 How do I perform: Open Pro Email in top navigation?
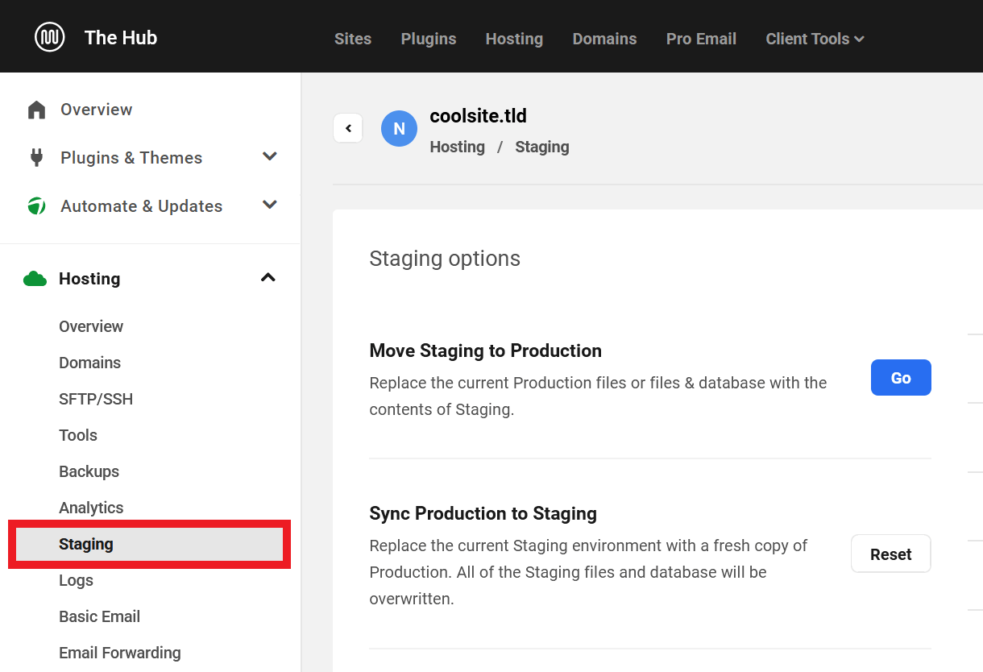click(701, 39)
